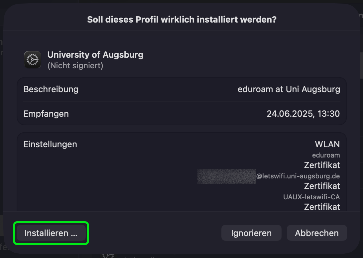Select the third Zertifikat heading at bottom
The image size is (363, 258).
point(322,207)
